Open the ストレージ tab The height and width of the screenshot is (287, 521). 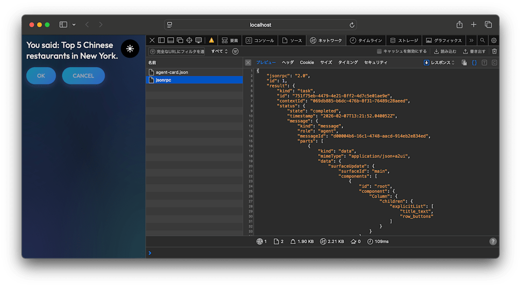pyautogui.click(x=404, y=40)
